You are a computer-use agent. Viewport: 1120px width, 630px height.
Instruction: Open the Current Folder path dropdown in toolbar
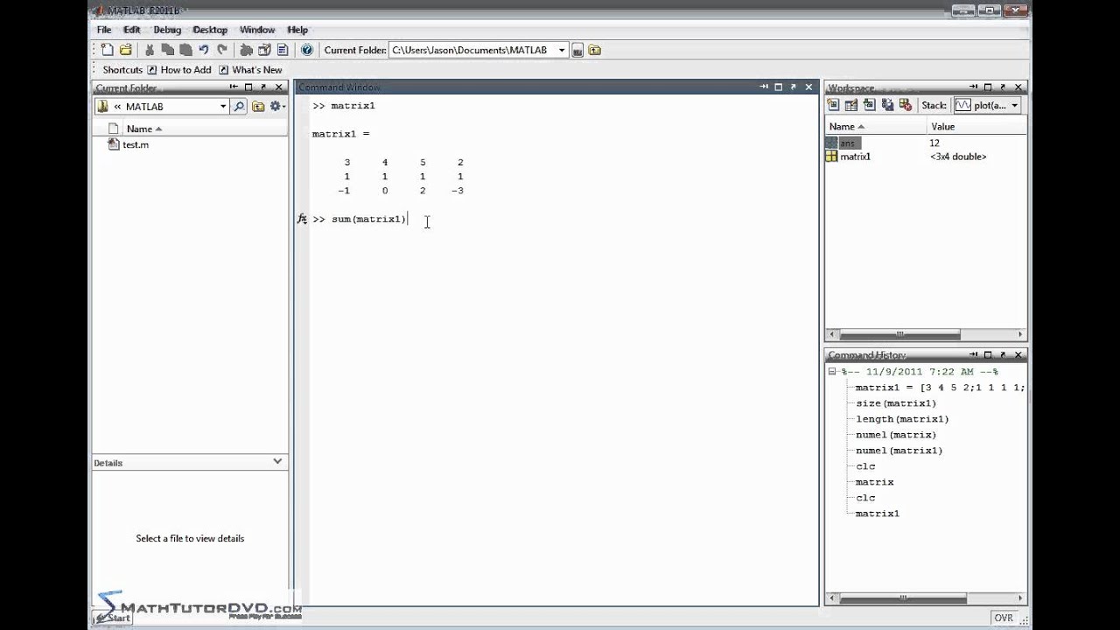pyautogui.click(x=562, y=51)
